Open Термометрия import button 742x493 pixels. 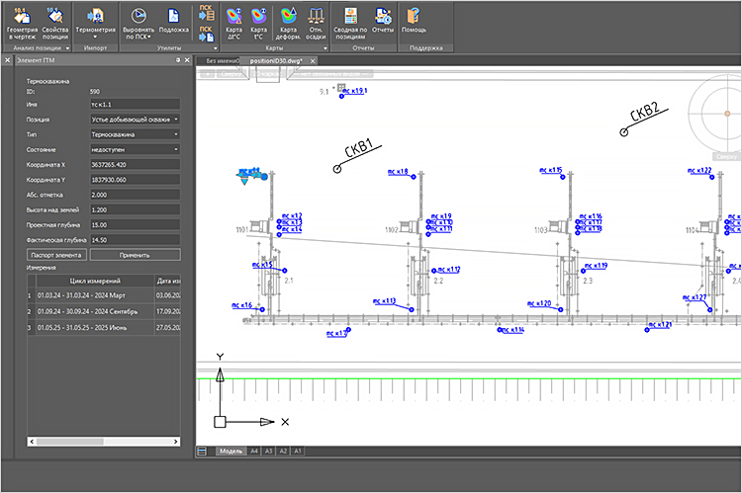click(x=96, y=21)
